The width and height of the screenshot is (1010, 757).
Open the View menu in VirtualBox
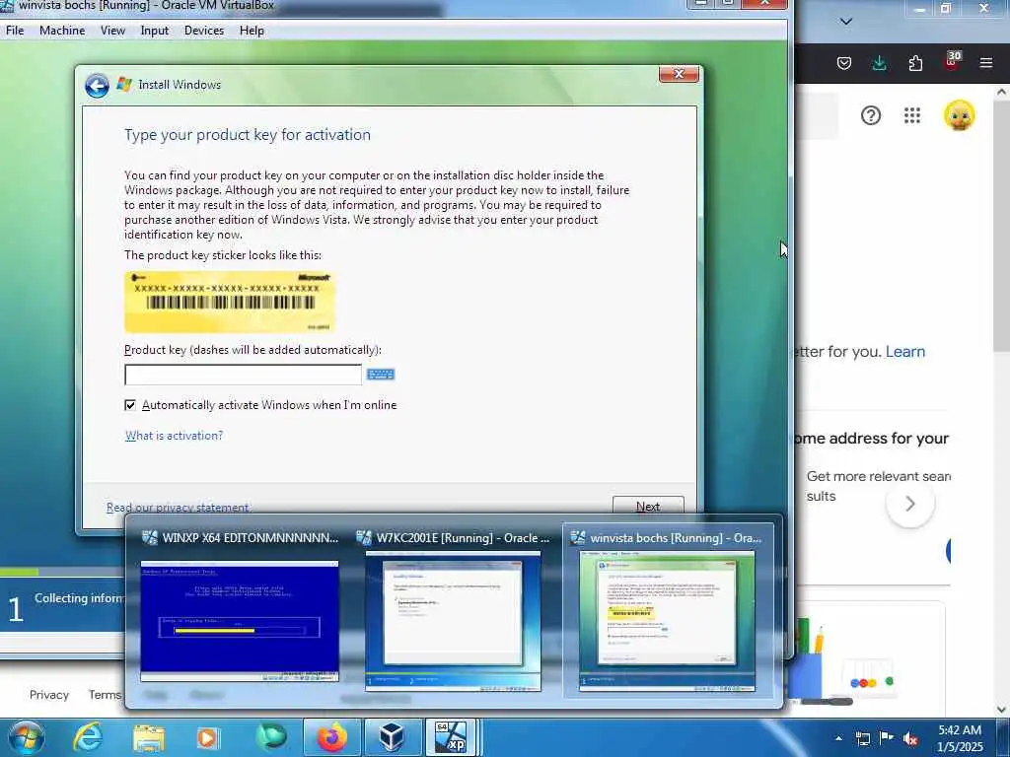pos(112,31)
